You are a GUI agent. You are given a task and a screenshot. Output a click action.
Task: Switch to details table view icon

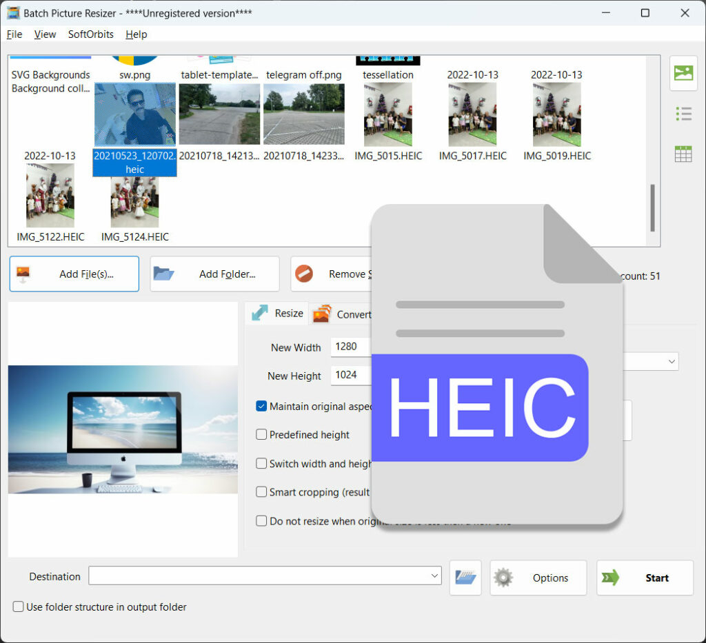point(683,154)
